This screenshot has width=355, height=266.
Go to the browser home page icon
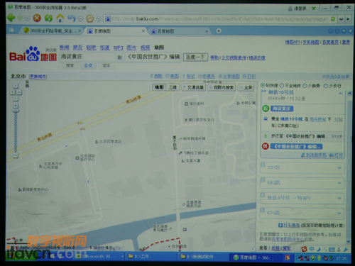click(x=60, y=18)
